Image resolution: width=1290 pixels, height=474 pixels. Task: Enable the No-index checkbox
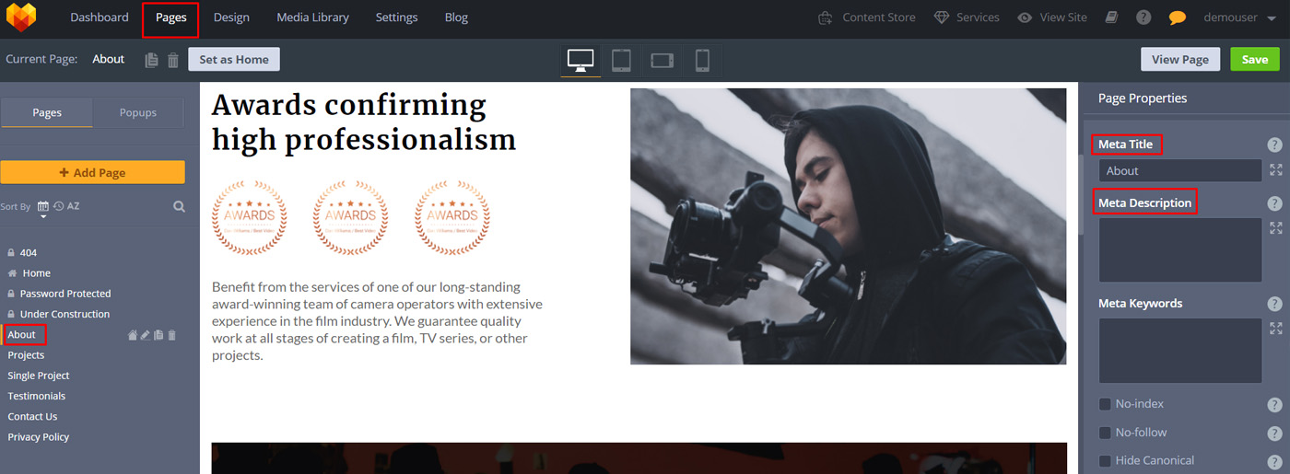point(1105,404)
